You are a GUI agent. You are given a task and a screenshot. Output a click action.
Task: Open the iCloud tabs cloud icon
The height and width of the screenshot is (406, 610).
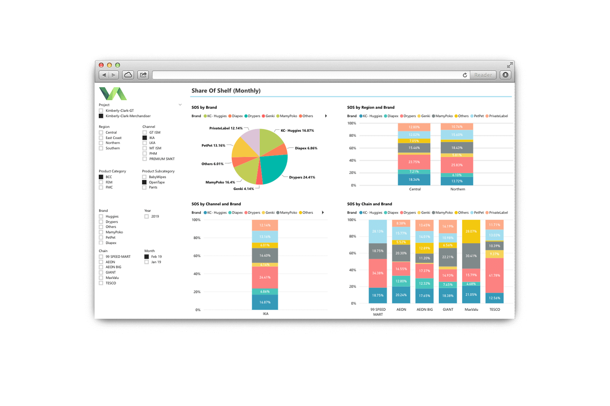(x=128, y=75)
